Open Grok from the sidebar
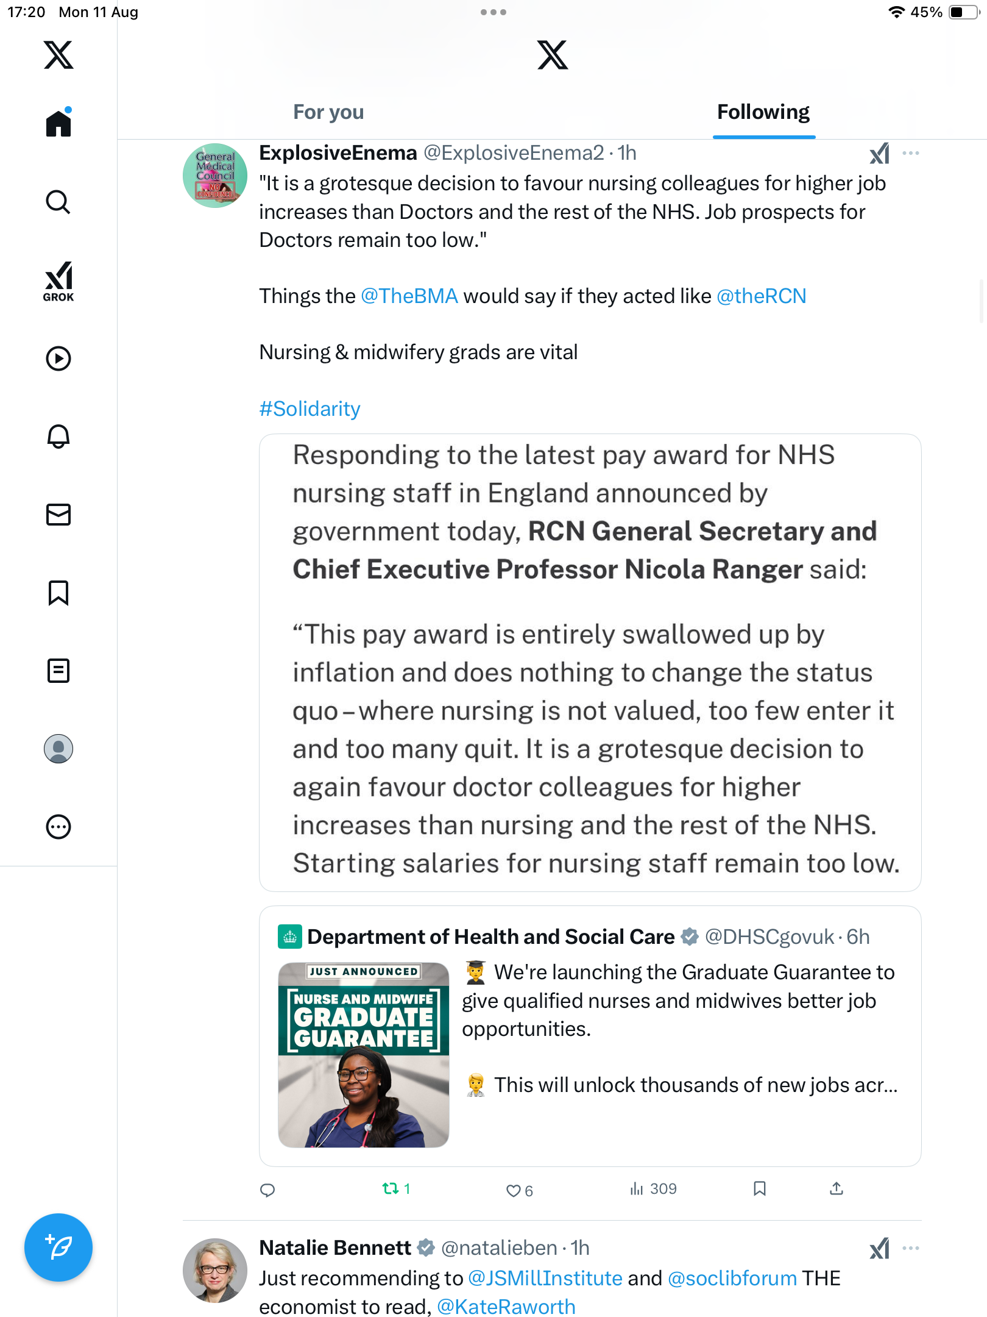This screenshot has width=987, height=1317. [x=58, y=282]
